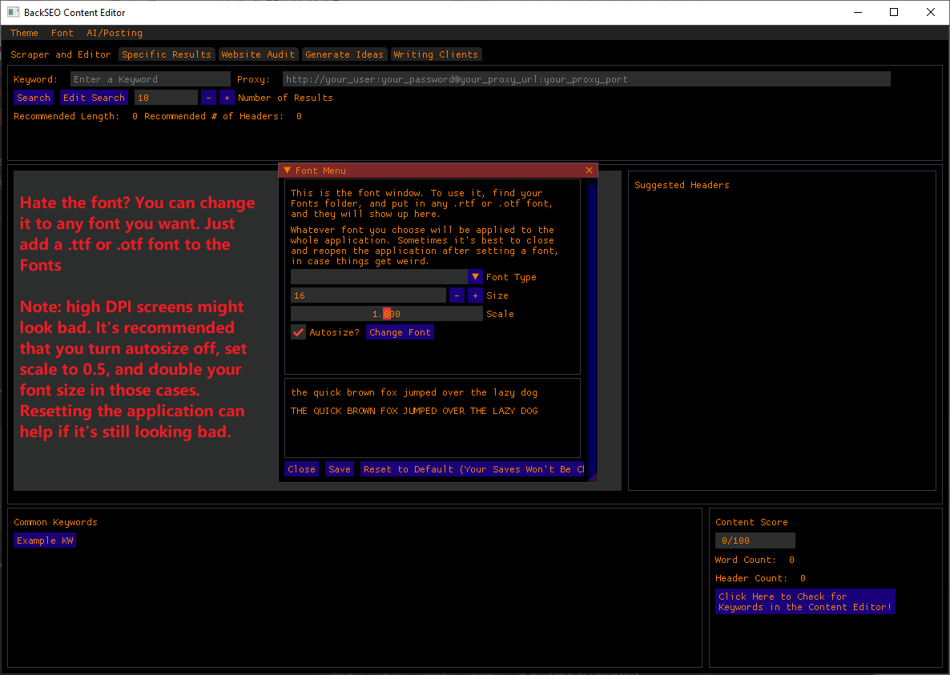950x675 pixels.
Task: Click the Number of Results value field
Action: 166,98
